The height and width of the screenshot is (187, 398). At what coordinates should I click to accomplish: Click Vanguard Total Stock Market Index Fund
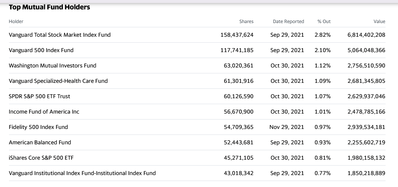click(x=59, y=35)
